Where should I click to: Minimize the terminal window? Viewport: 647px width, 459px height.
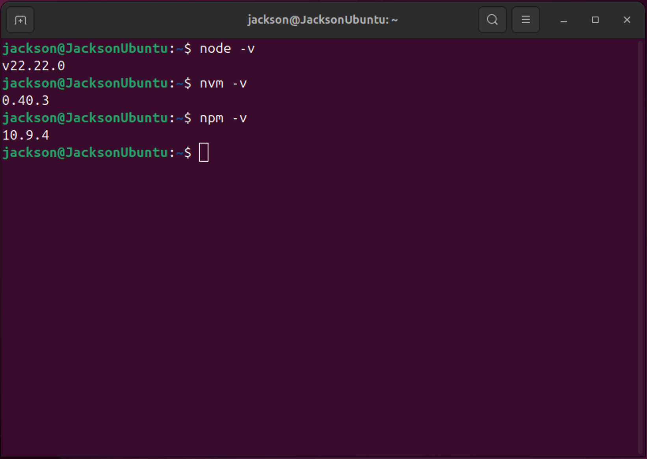(563, 20)
